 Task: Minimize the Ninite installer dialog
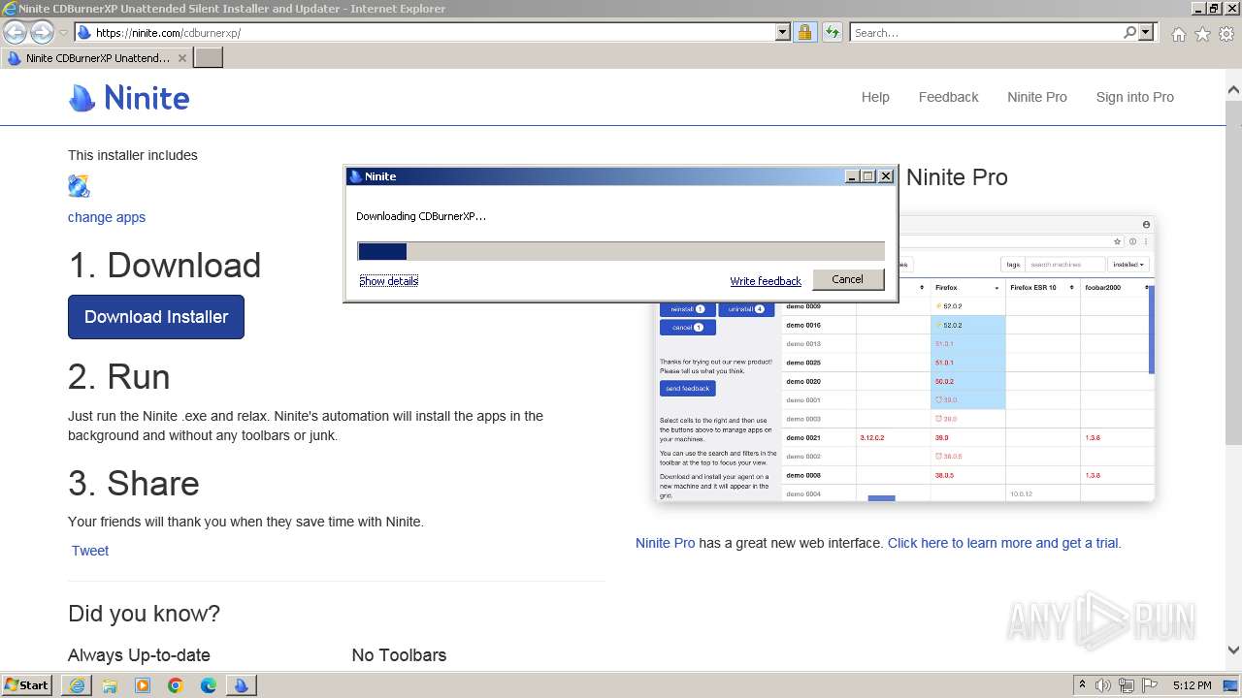tap(852, 176)
